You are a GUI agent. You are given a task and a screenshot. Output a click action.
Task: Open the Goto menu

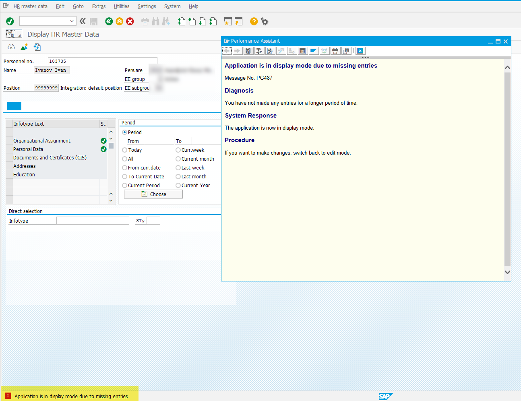[78, 6]
